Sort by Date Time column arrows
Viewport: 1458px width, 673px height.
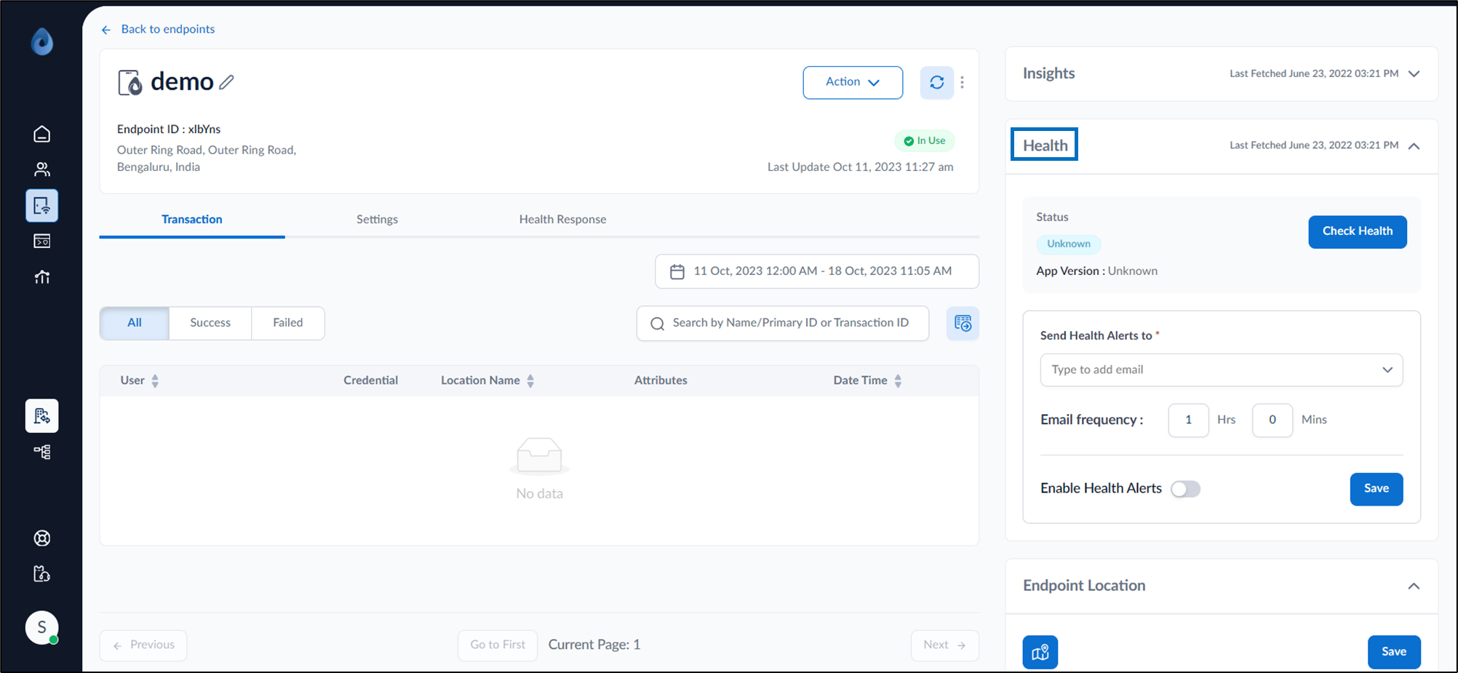click(x=898, y=381)
